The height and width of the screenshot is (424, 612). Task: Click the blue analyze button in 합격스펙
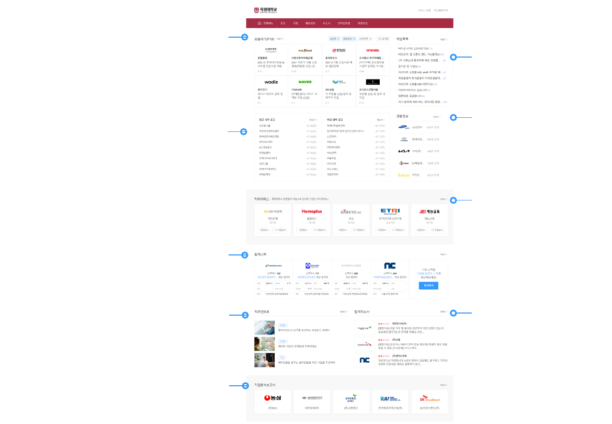coord(428,285)
